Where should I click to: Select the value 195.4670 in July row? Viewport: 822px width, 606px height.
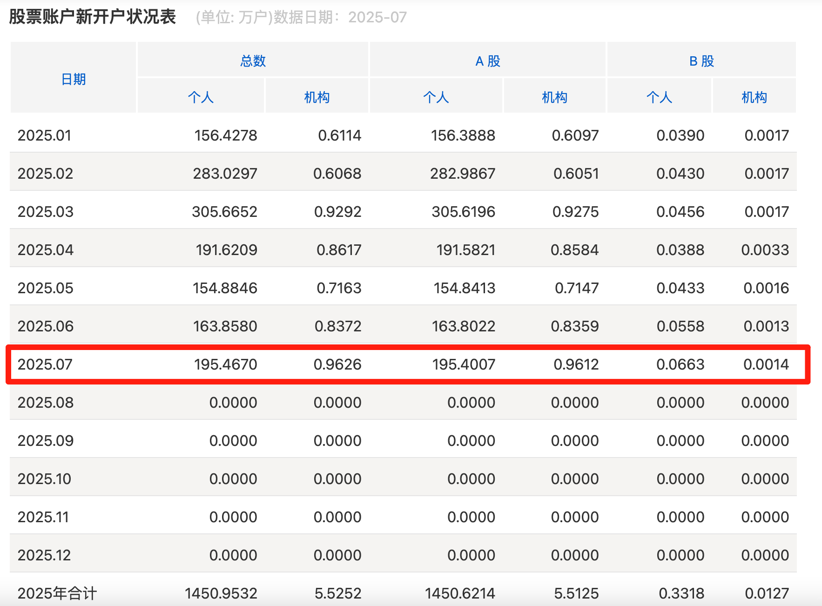tap(225, 364)
